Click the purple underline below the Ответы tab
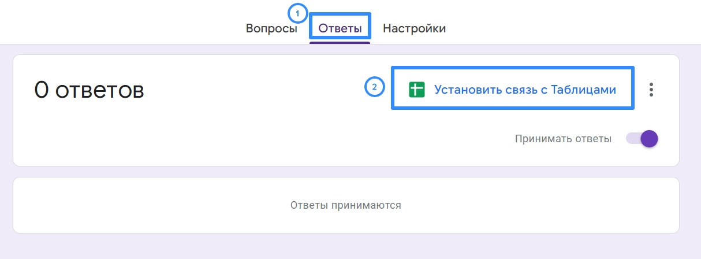This screenshot has width=701, height=259. [340, 43]
